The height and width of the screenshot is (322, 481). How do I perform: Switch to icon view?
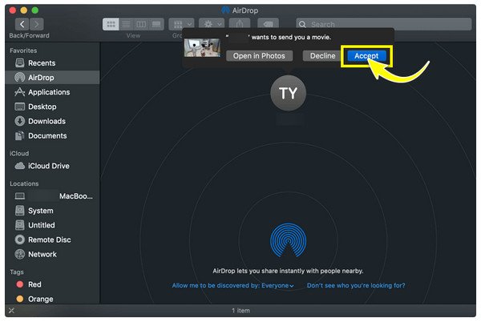pos(111,24)
